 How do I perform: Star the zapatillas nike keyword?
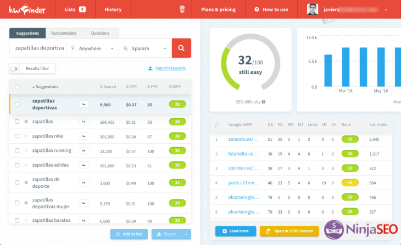tap(26, 136)
